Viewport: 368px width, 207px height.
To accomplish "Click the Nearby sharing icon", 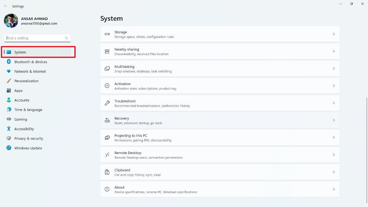I will (107, 51).
